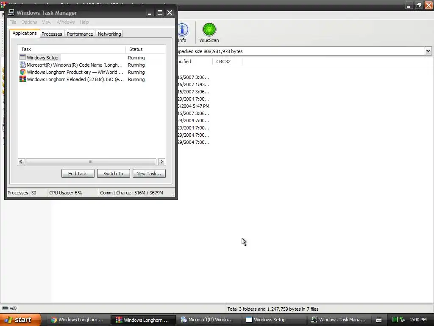Switch to the Performance tab
Image resolution: width=434 pixels, height=326 pixels.
(x=80, y=34)
